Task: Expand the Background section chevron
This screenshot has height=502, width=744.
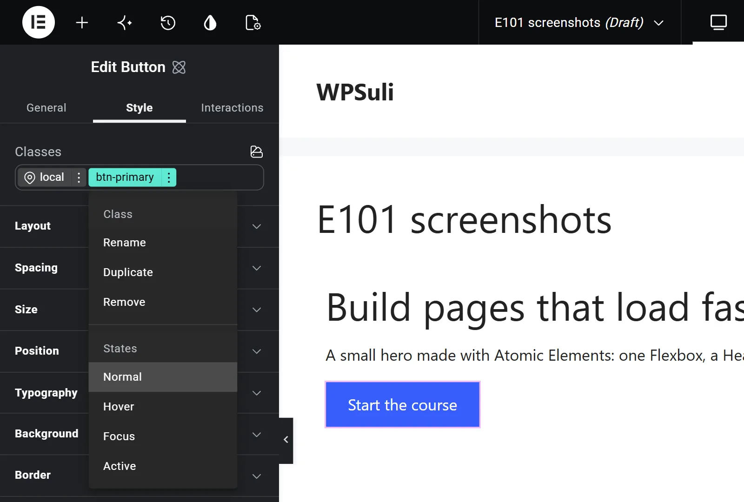Action: 257,435
